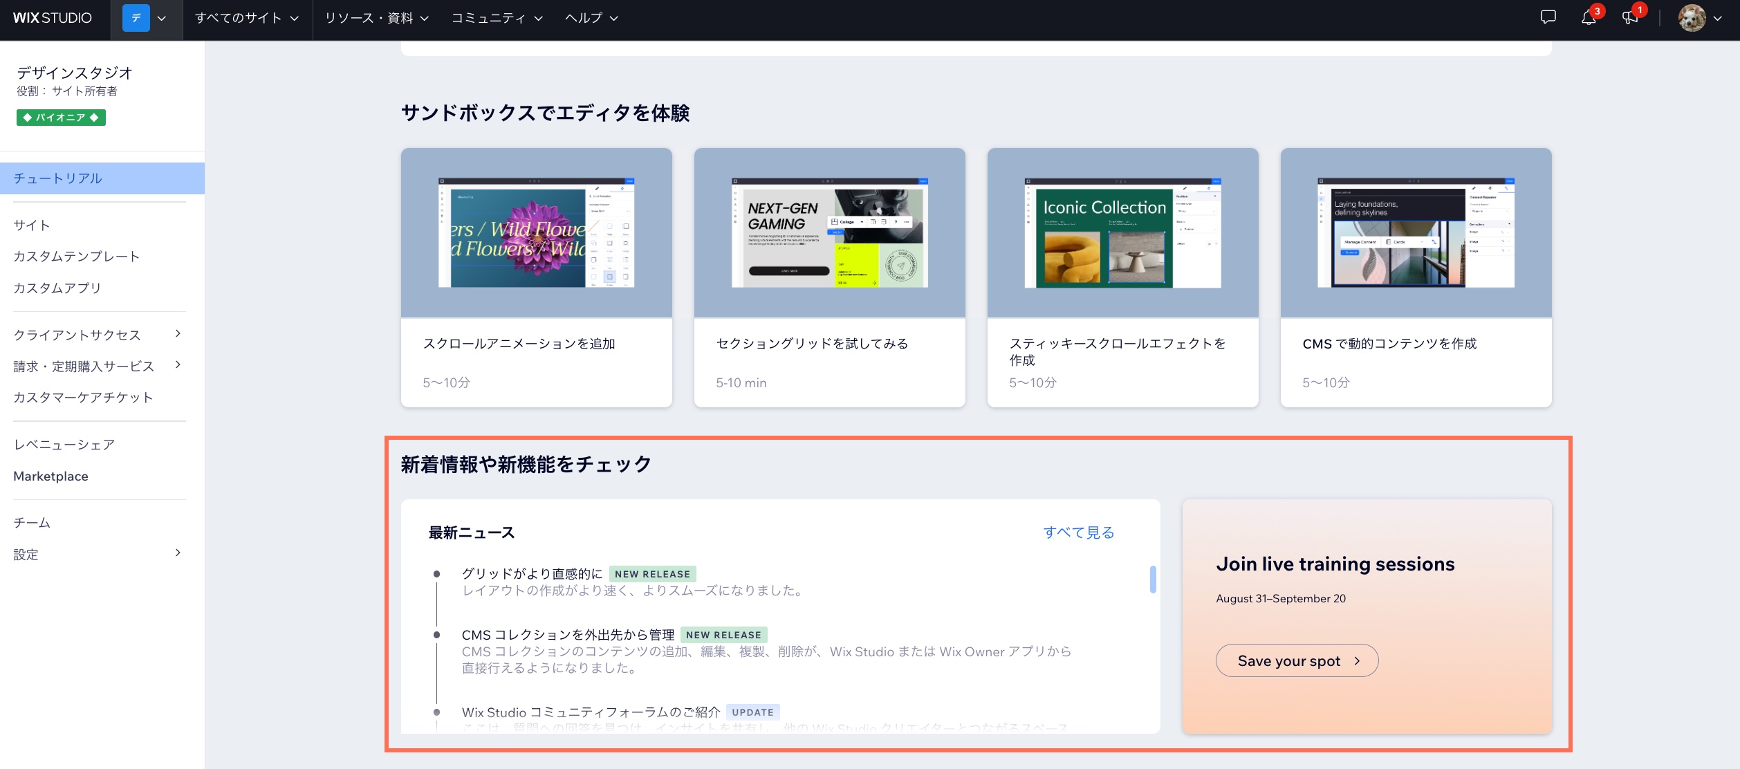Click the NEW RELEASE tag beside CMS コレクション

(x=723, y=635)
